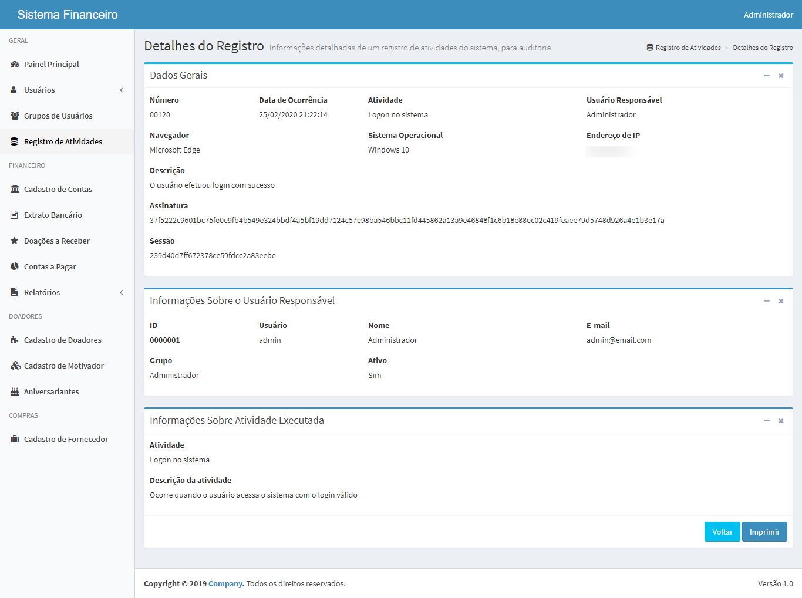Click the pie chart icon for Contas a Pagar
Screen dimensions: 802x598
(x=15, y=266)
